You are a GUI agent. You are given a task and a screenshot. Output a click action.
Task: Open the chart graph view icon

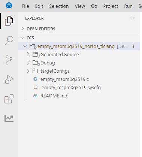pyautogui.click(x=9, y=118)
